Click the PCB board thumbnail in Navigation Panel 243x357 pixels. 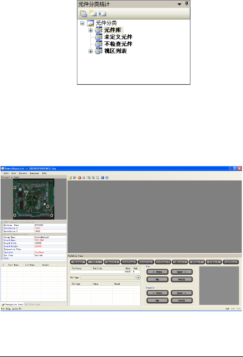[34, 199]
